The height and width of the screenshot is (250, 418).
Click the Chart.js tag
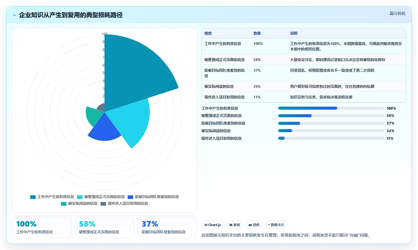point(213,225)
